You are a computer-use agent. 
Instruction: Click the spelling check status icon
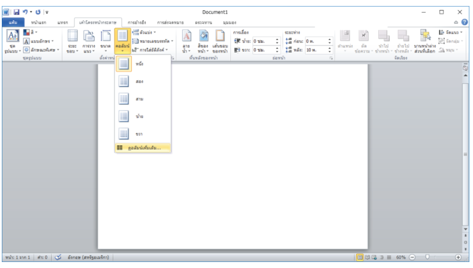(x=58, y=257)
